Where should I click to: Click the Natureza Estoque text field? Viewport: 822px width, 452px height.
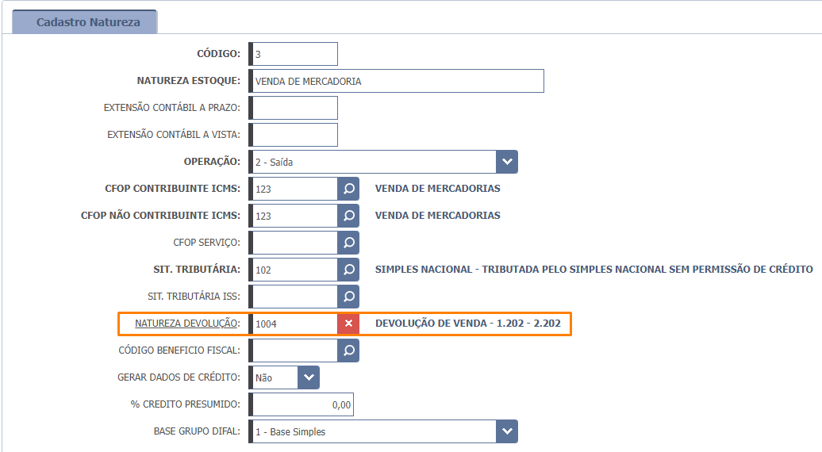click(x=397, y=81)
